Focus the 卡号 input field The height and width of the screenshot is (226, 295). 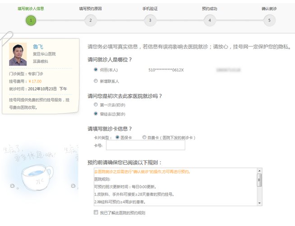tap(145, 145)
